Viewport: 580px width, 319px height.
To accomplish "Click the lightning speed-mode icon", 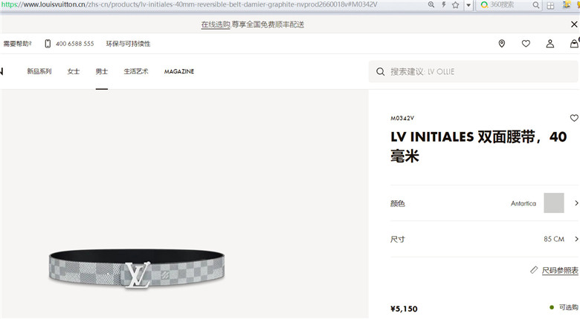I will [443, 4].
